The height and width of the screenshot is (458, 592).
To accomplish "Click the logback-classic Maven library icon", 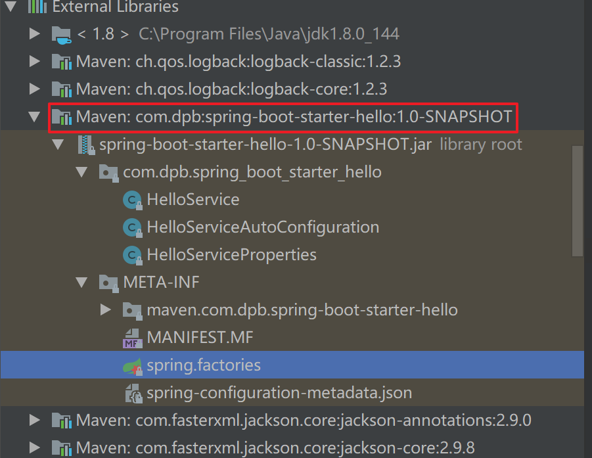I will point(62,62).
